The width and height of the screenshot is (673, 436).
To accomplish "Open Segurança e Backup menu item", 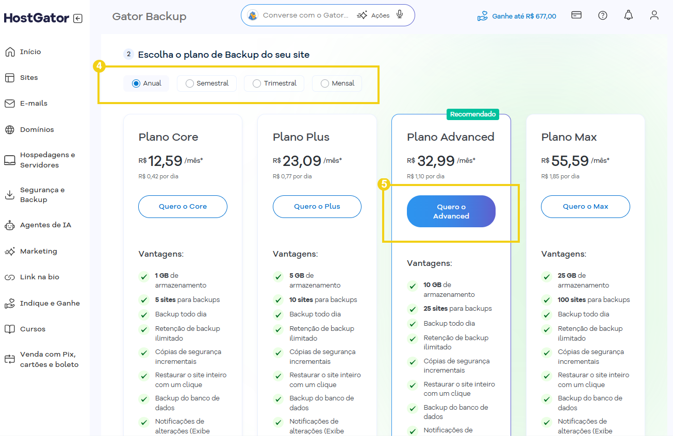I will tap(42, 195).
